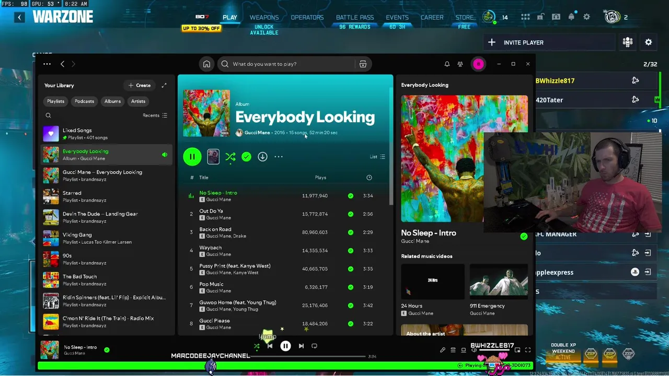Go back in Spotify navigation

[x=62, y=64]
